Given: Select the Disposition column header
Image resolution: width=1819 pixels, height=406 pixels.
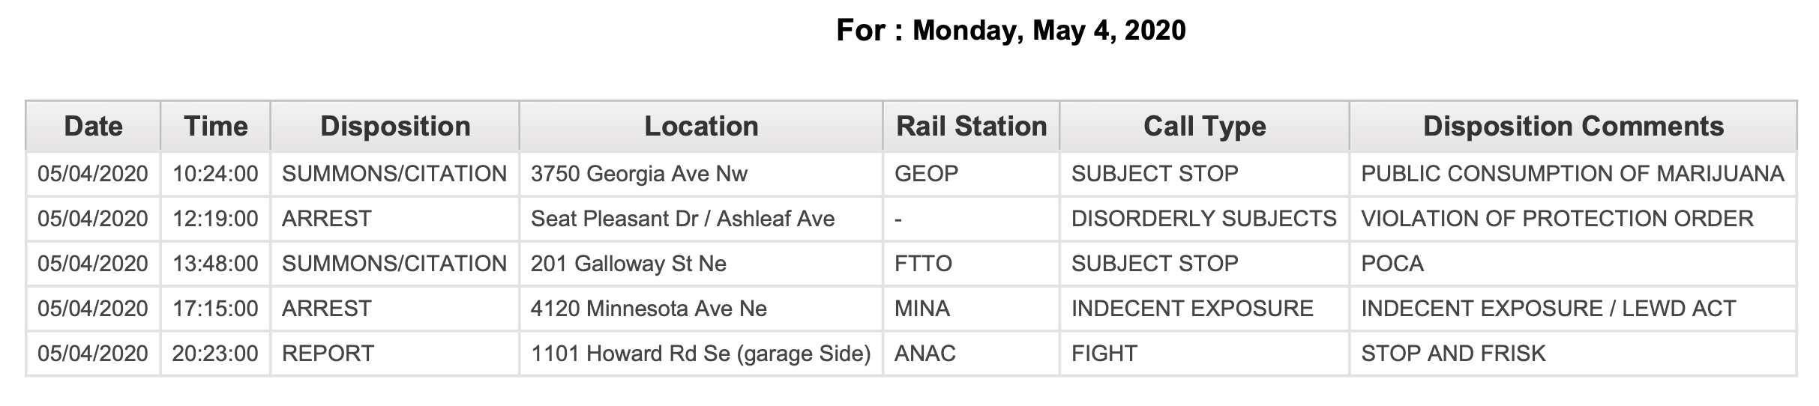Looking at the screenshot, I should point(395,126).
